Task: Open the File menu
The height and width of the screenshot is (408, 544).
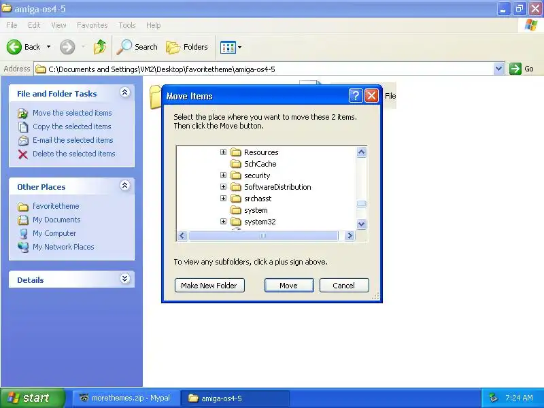Action: point(12,25)
